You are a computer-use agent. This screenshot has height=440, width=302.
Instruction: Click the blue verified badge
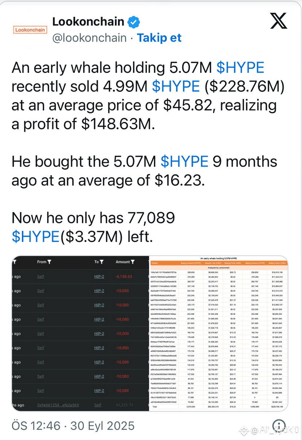click(134, 22)
